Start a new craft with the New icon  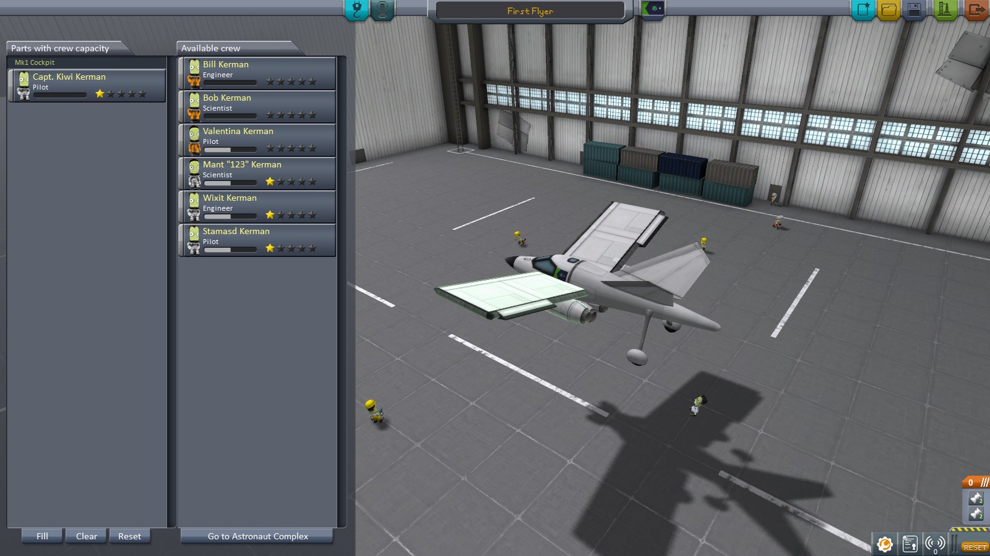point(863,10)
